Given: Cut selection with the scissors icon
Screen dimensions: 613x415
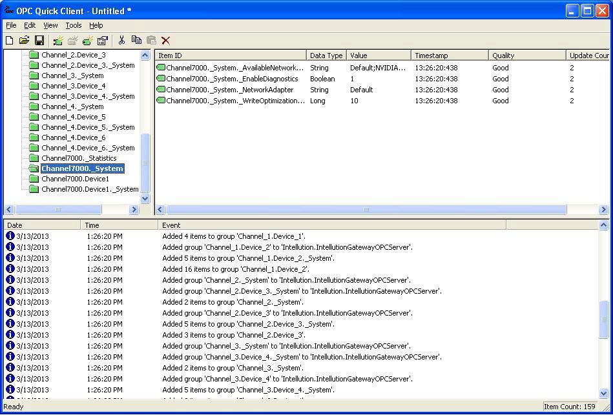Looking at the screenshot, I should [121, 40].
